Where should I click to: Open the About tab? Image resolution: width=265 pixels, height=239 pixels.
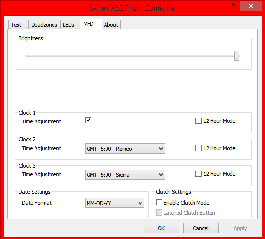coord(111,25)
